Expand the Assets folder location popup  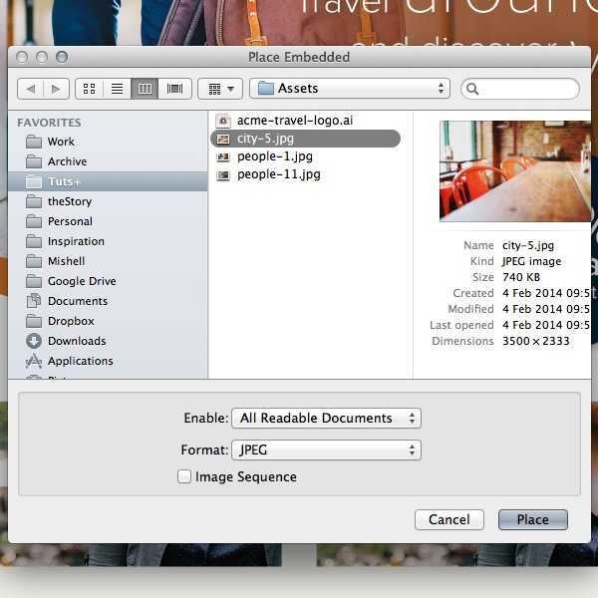coord(349,89)
